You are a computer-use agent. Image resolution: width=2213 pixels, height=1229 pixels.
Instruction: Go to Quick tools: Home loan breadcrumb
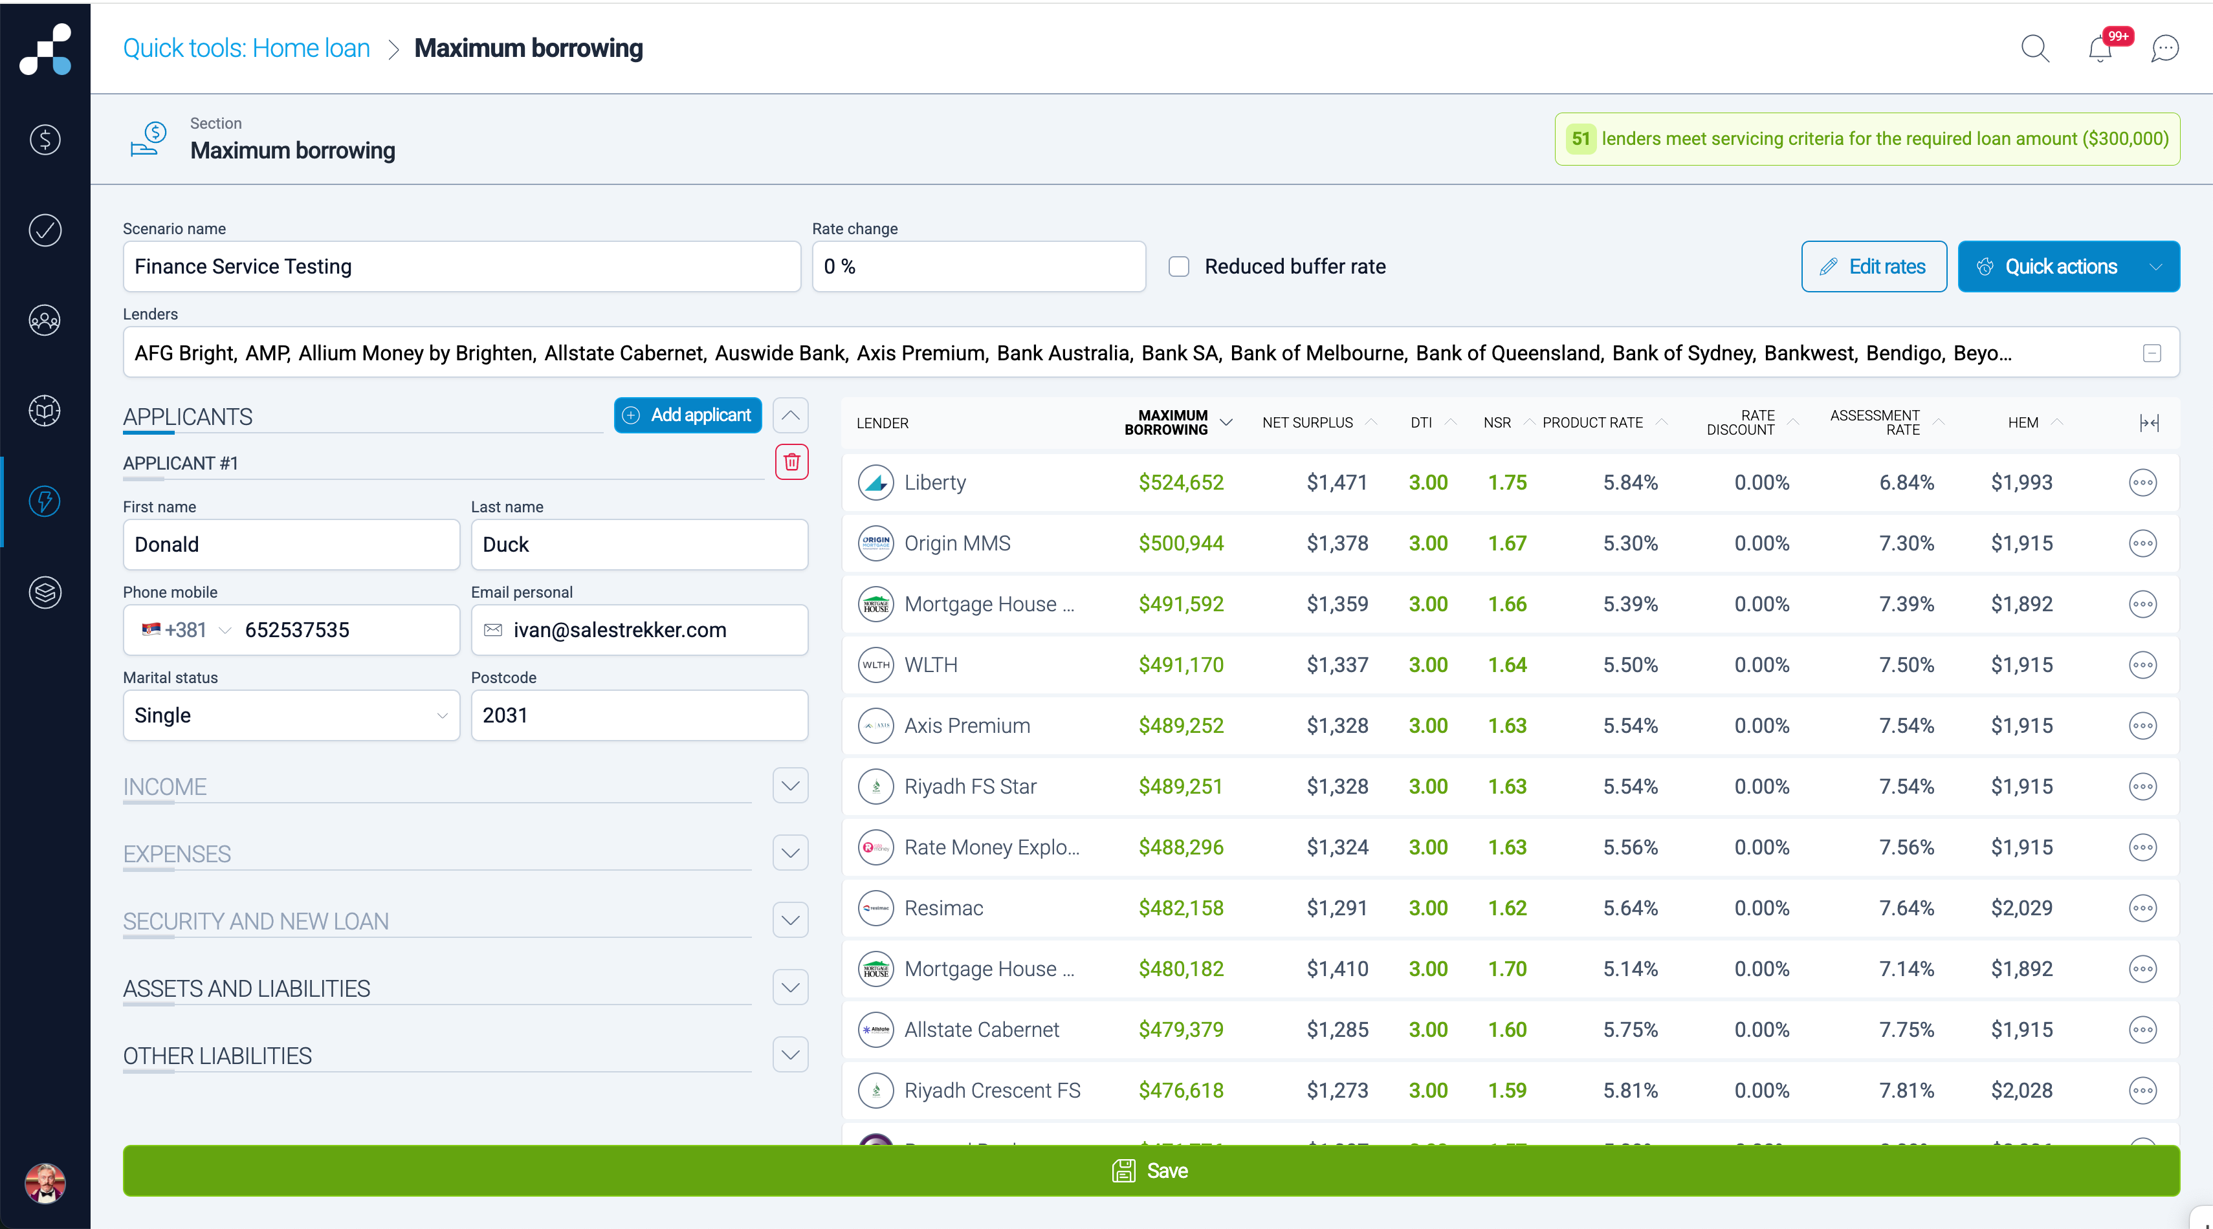pos(246,48)
